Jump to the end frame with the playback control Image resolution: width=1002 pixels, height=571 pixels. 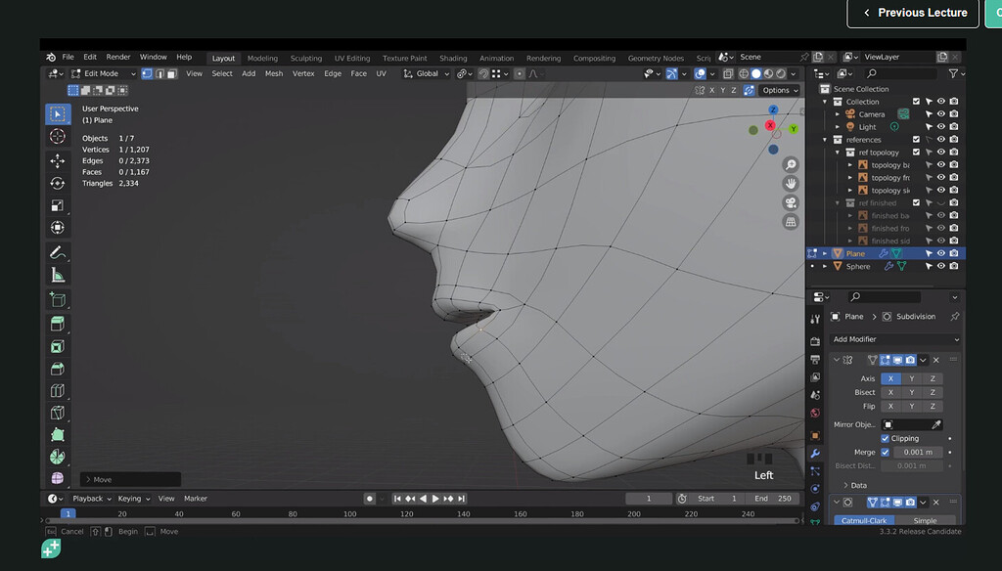[x=460, y=498]
